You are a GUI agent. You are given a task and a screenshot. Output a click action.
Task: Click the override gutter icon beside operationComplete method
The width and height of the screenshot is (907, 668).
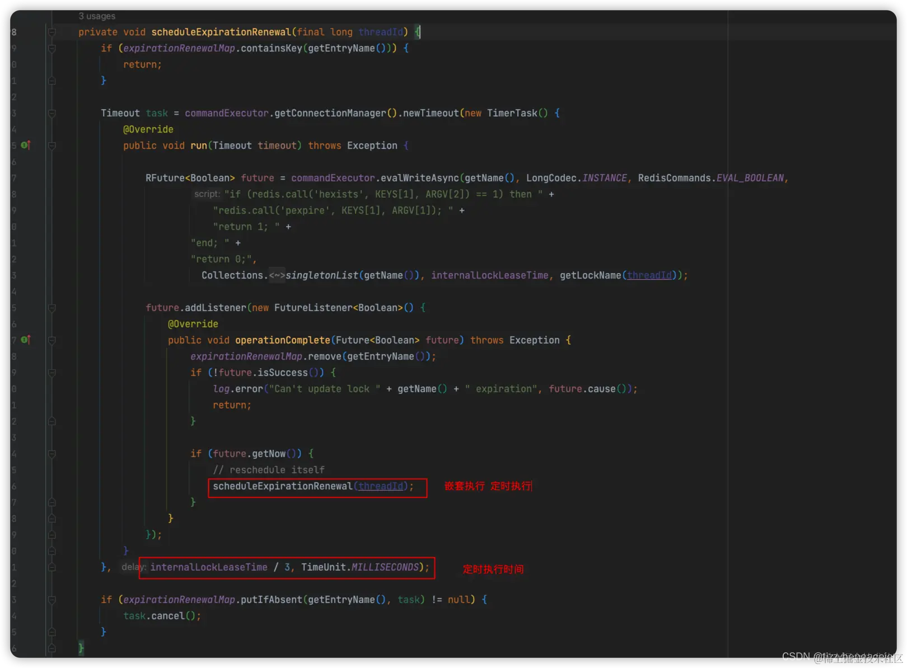tap(25, 340)
